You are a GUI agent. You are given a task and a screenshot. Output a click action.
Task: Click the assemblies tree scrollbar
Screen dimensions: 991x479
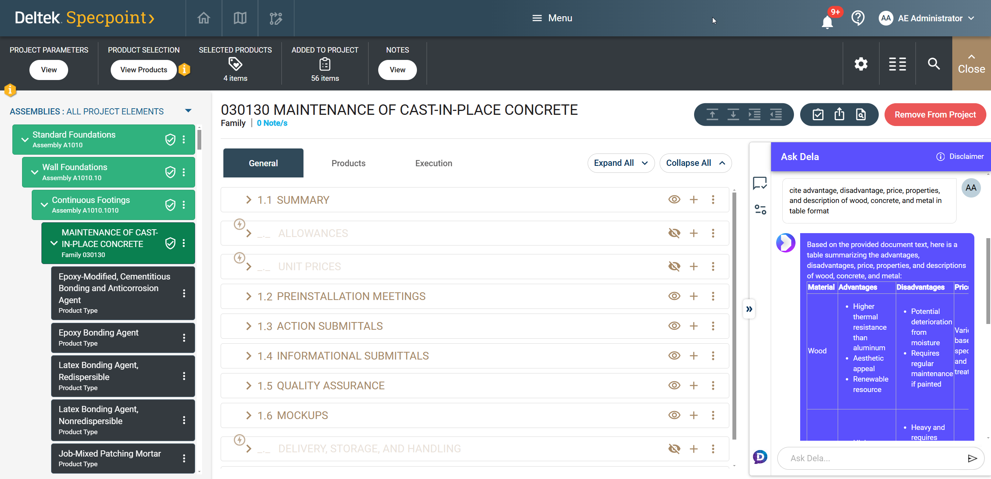(x=199, y=140)
